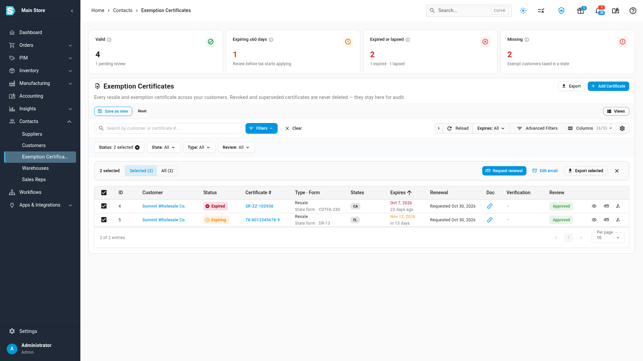Open document link for certificate SR-ZZ-102938

[x=490, y=206]
